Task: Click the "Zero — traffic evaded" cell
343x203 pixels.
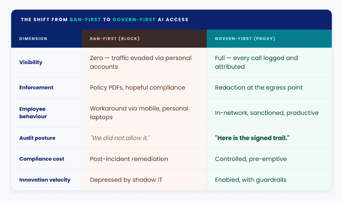Action: (141, 62)
